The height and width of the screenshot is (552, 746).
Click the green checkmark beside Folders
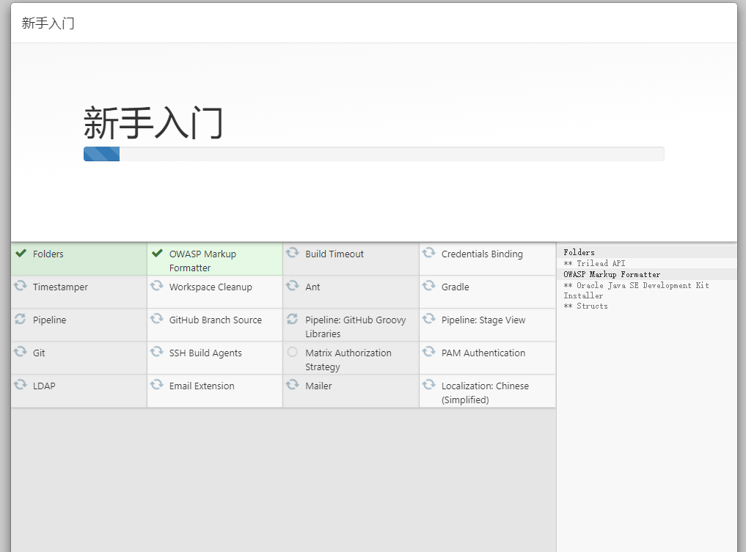21,253
